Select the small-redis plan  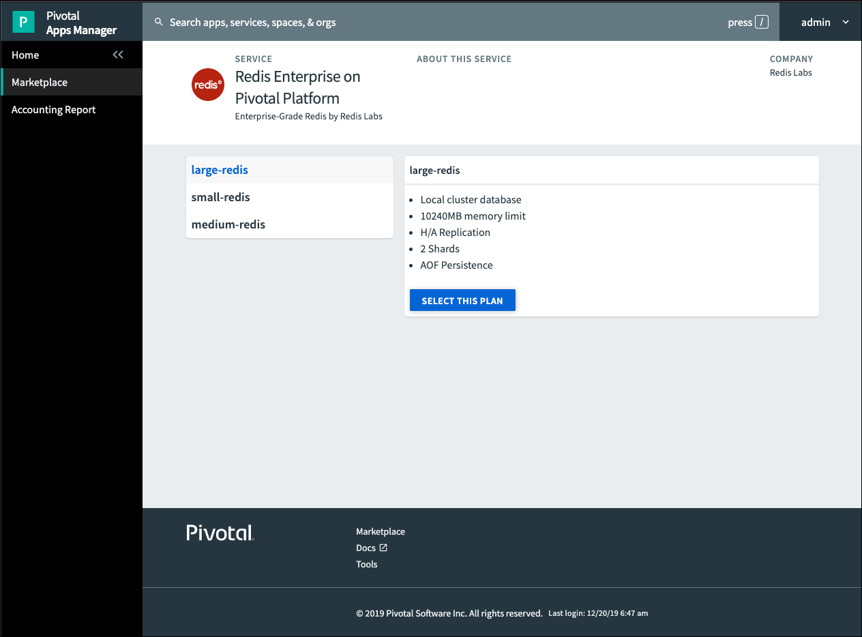(x=220, y=197)
